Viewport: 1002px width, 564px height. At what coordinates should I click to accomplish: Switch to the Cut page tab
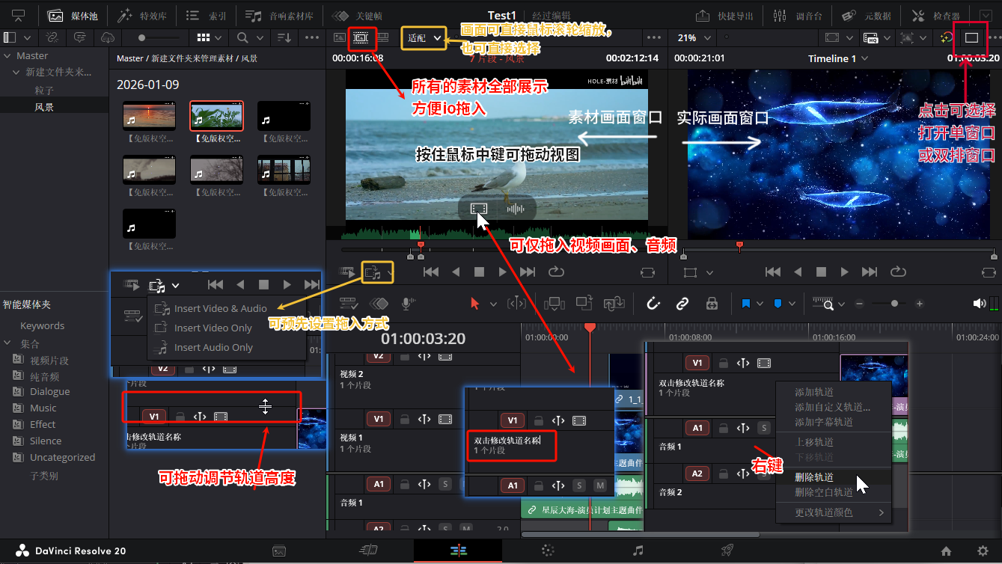click(368, 551)
